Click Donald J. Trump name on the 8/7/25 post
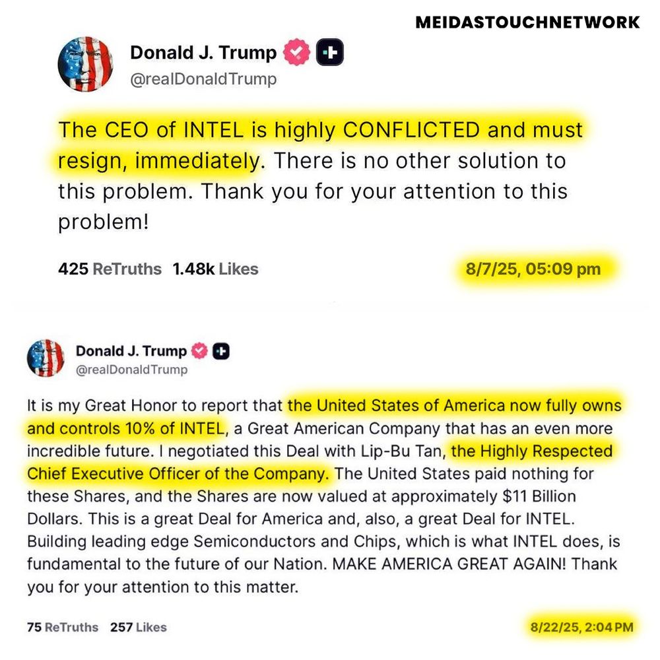This screenshot has height=660, width=660. [203, 53]
